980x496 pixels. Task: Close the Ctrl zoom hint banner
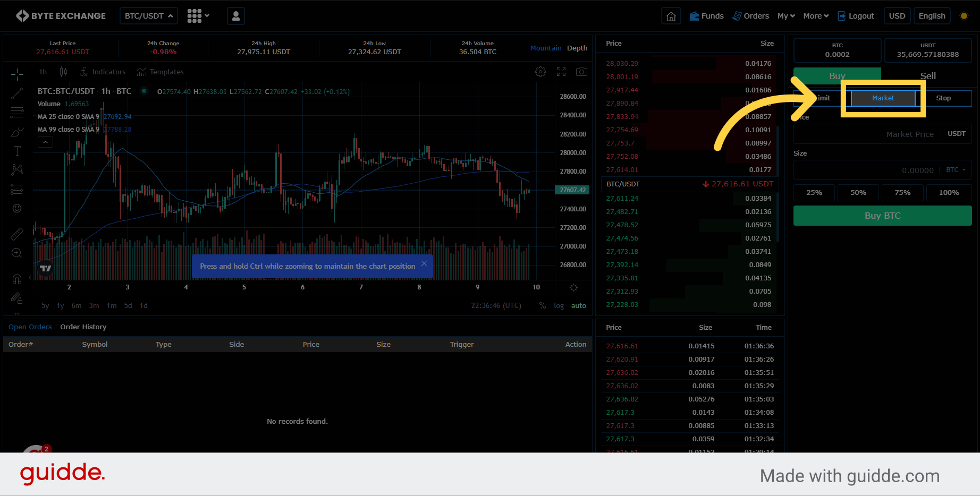coord(424,263)
